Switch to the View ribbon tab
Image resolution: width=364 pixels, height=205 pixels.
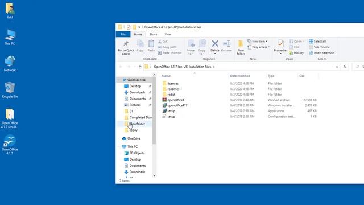(168, 34)
